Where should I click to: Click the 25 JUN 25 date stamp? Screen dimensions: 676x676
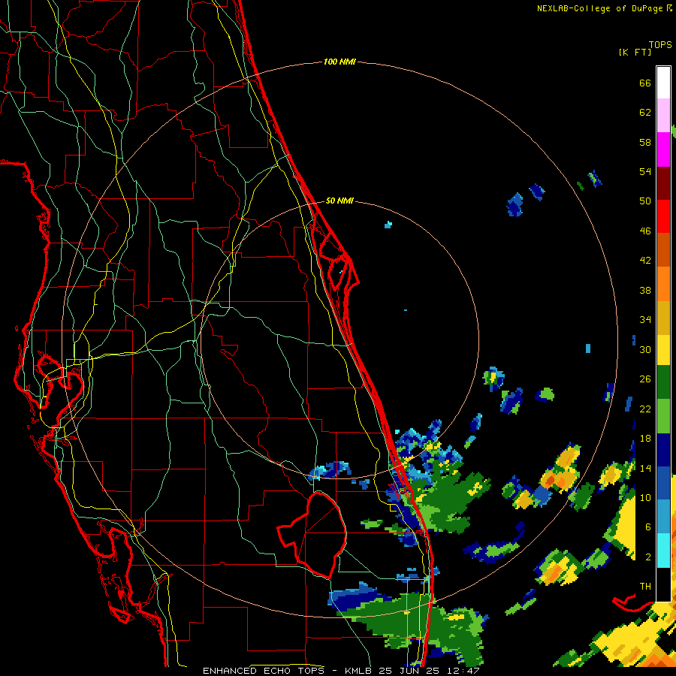[x=411, y=671]
